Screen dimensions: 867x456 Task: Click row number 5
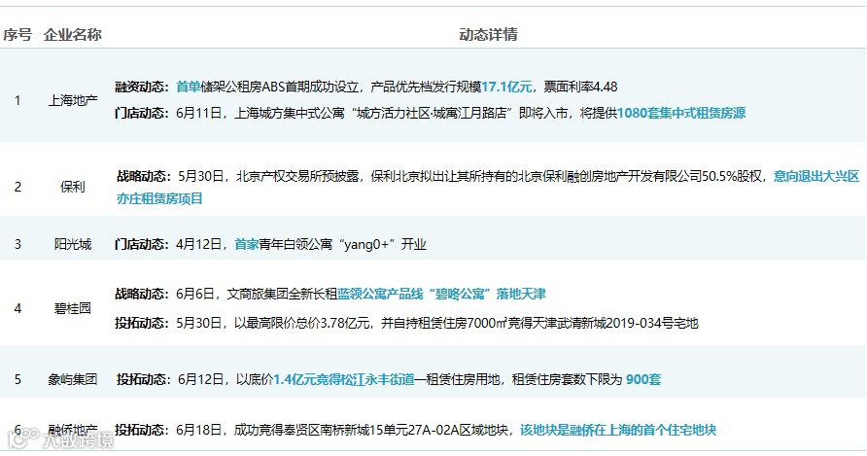[17, 379]
